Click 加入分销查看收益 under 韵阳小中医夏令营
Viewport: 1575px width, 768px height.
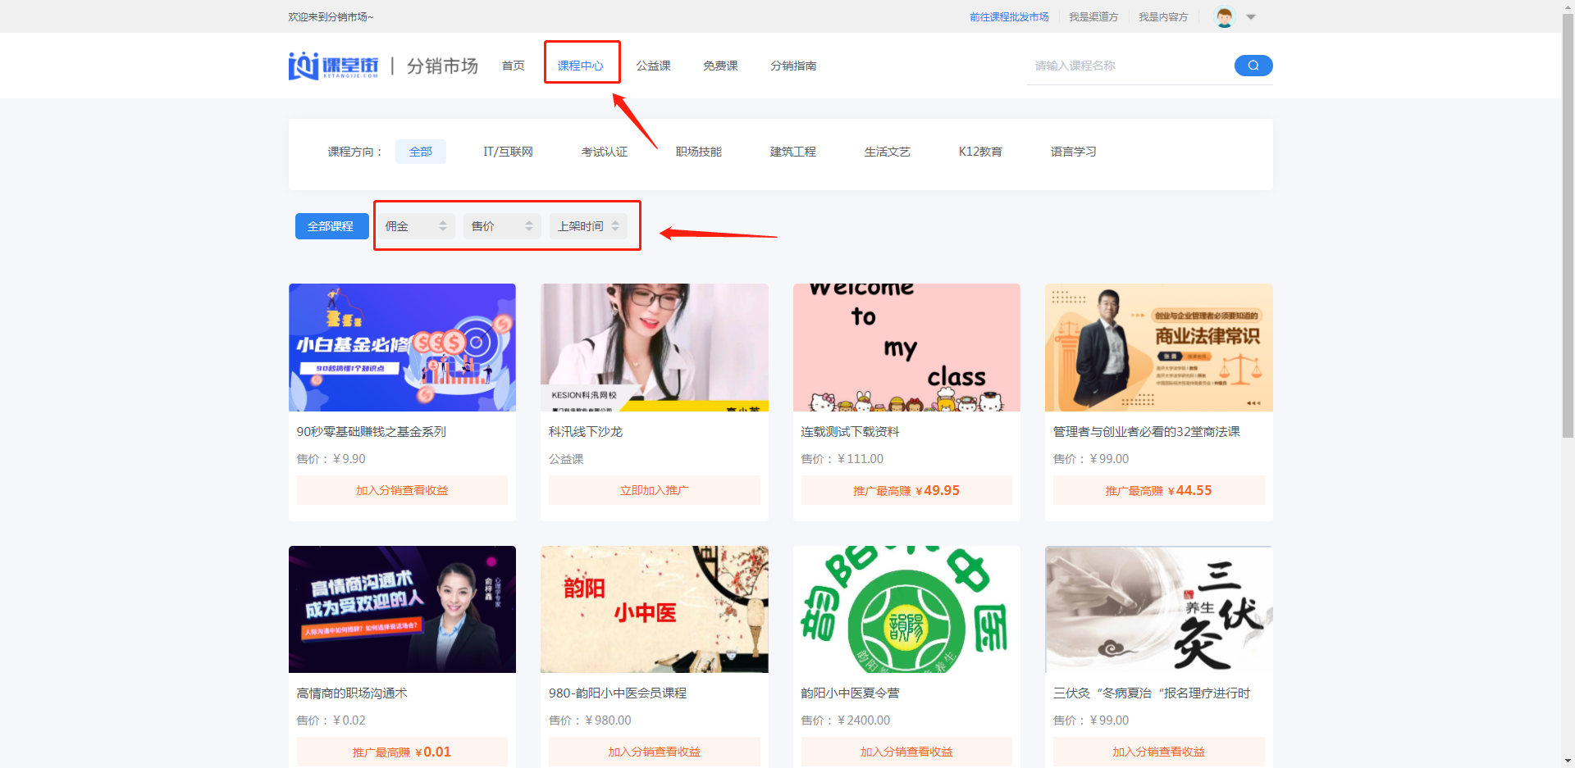pyautogui.click(x=906, y=752)
